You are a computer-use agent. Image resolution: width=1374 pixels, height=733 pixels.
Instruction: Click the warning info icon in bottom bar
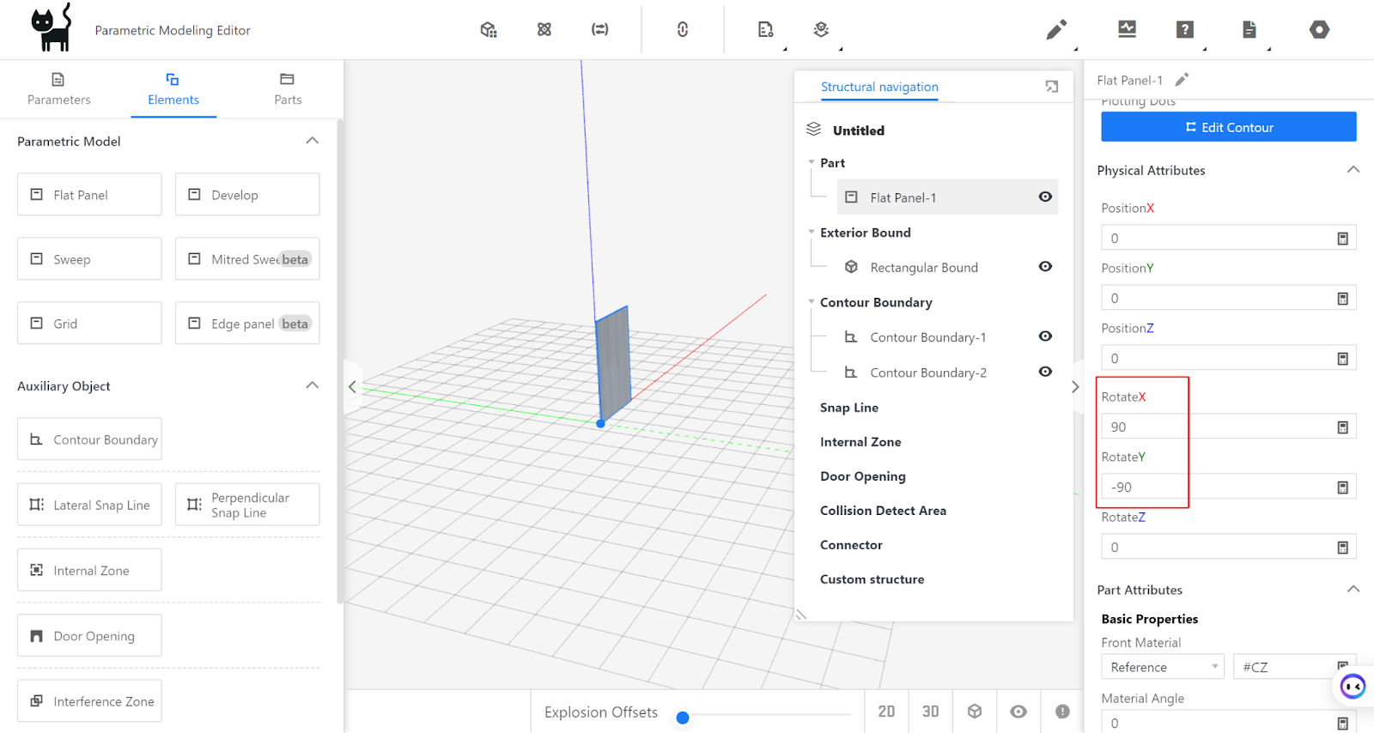(1062, 712)
